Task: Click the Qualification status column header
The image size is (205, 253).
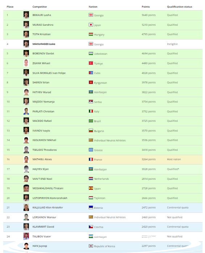Action: 180,7
